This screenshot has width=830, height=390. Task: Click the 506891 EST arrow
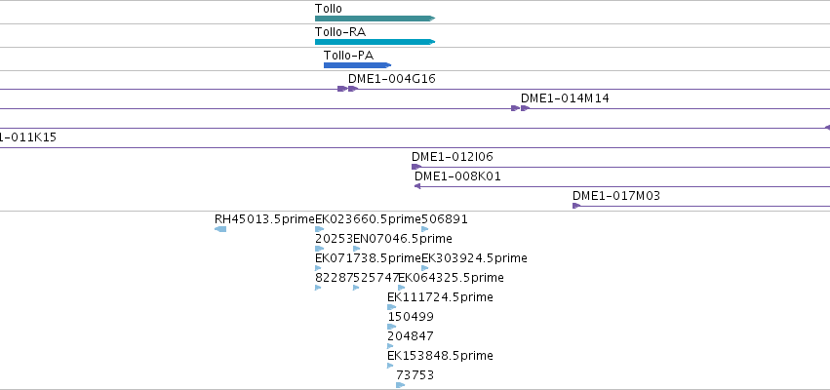coord(425,229)
